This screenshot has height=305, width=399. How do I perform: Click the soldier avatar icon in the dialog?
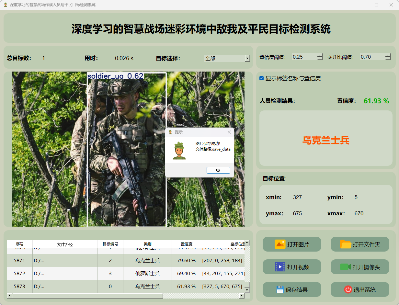[179, 151]
